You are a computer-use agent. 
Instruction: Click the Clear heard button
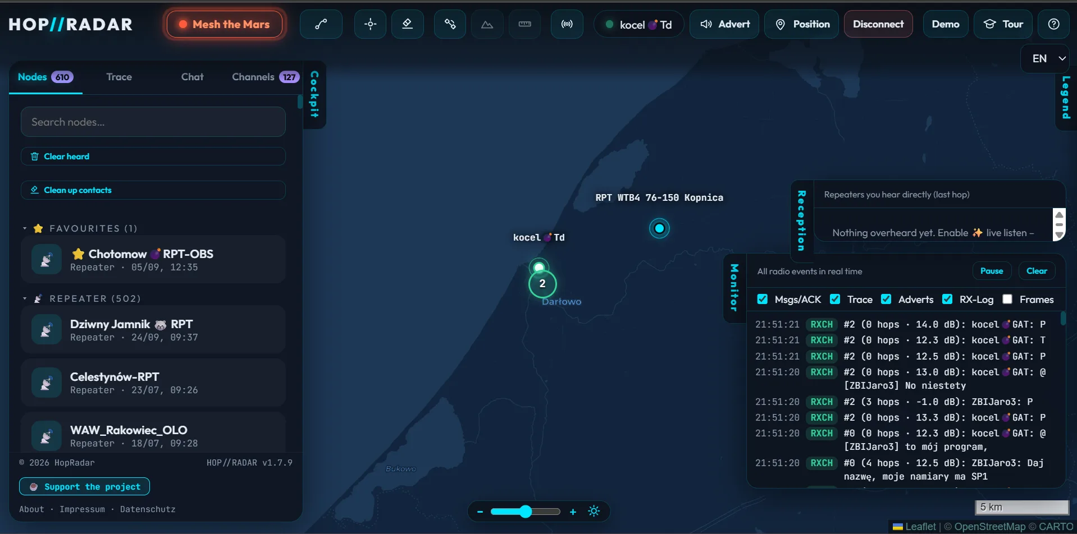[x=153, y=156]
